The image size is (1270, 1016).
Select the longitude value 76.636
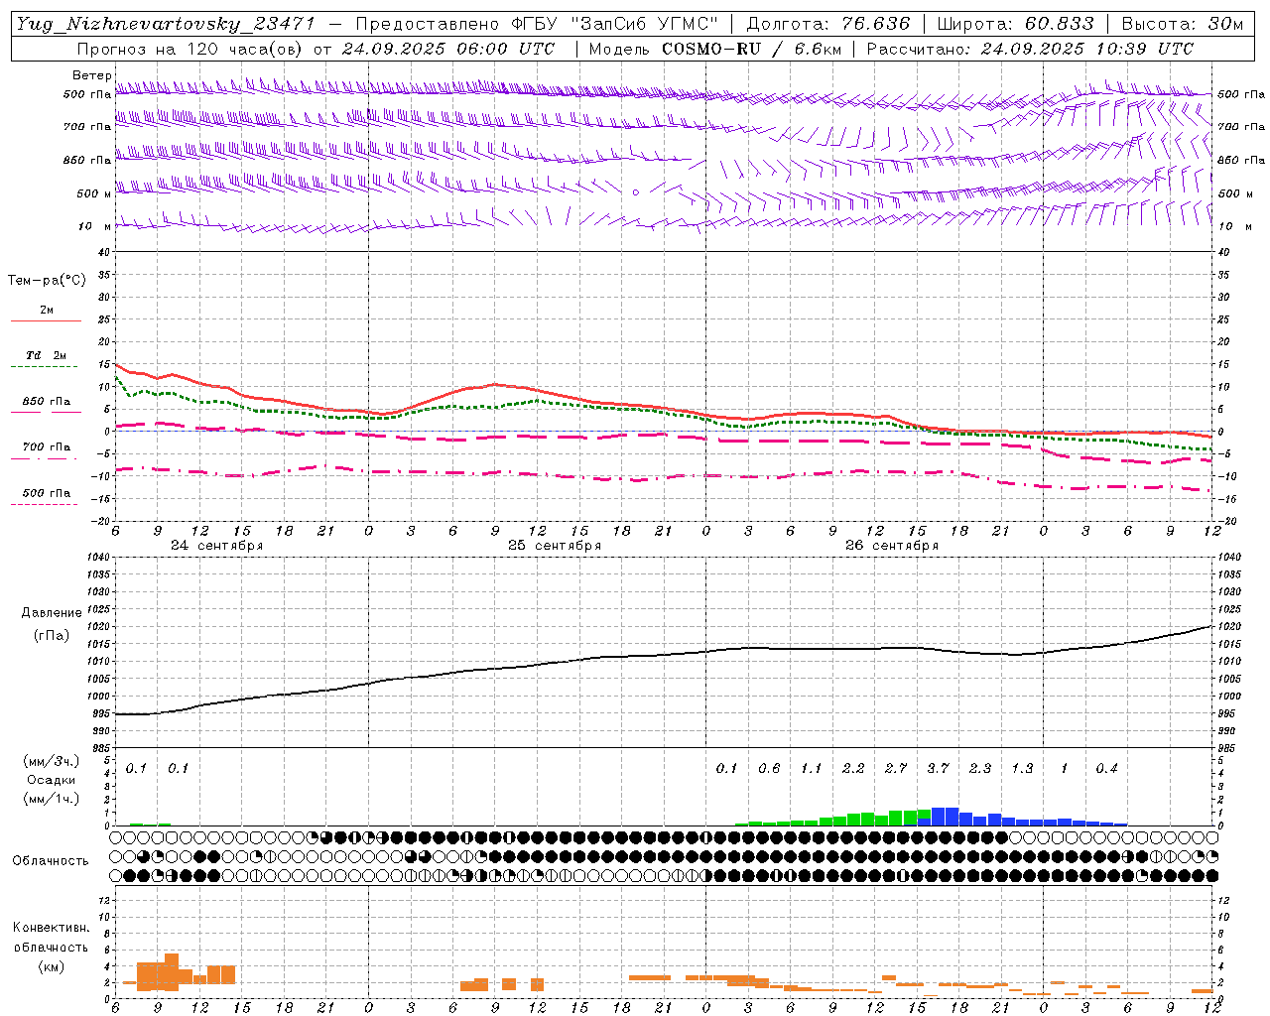876,24
